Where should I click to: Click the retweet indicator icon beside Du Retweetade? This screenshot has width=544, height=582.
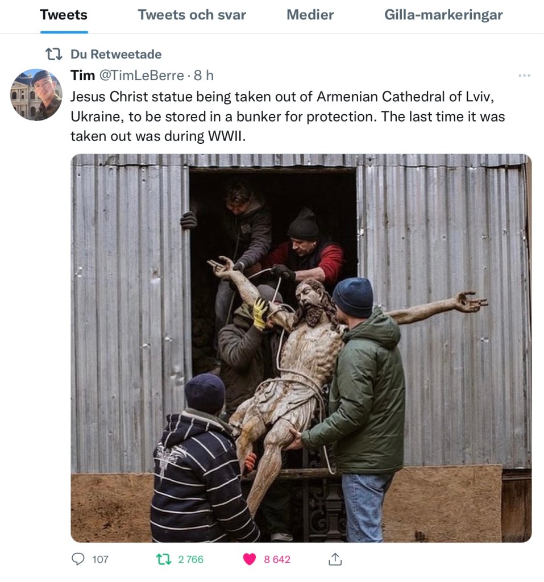54,55
